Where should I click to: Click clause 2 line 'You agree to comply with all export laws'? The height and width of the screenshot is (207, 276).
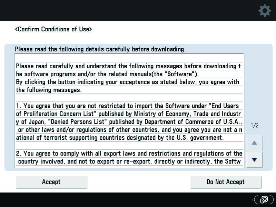click(129, 154)
